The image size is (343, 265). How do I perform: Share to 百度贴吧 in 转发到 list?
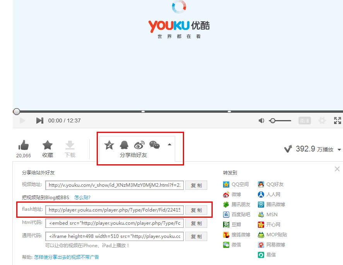237,214
